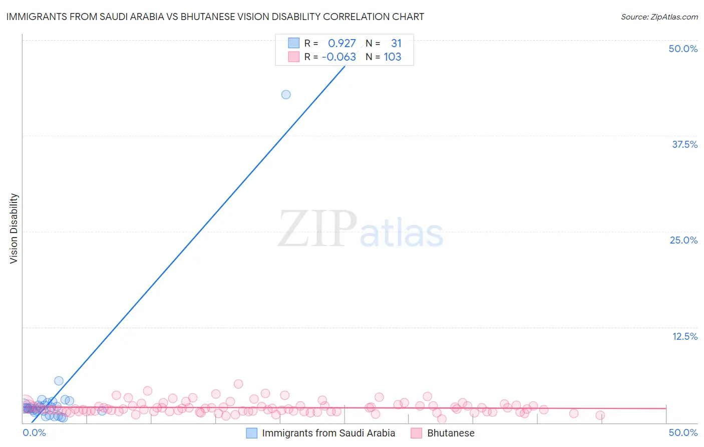
Task: Click the 50.0% y-axis tick label
Action: (x=683, y=49)
